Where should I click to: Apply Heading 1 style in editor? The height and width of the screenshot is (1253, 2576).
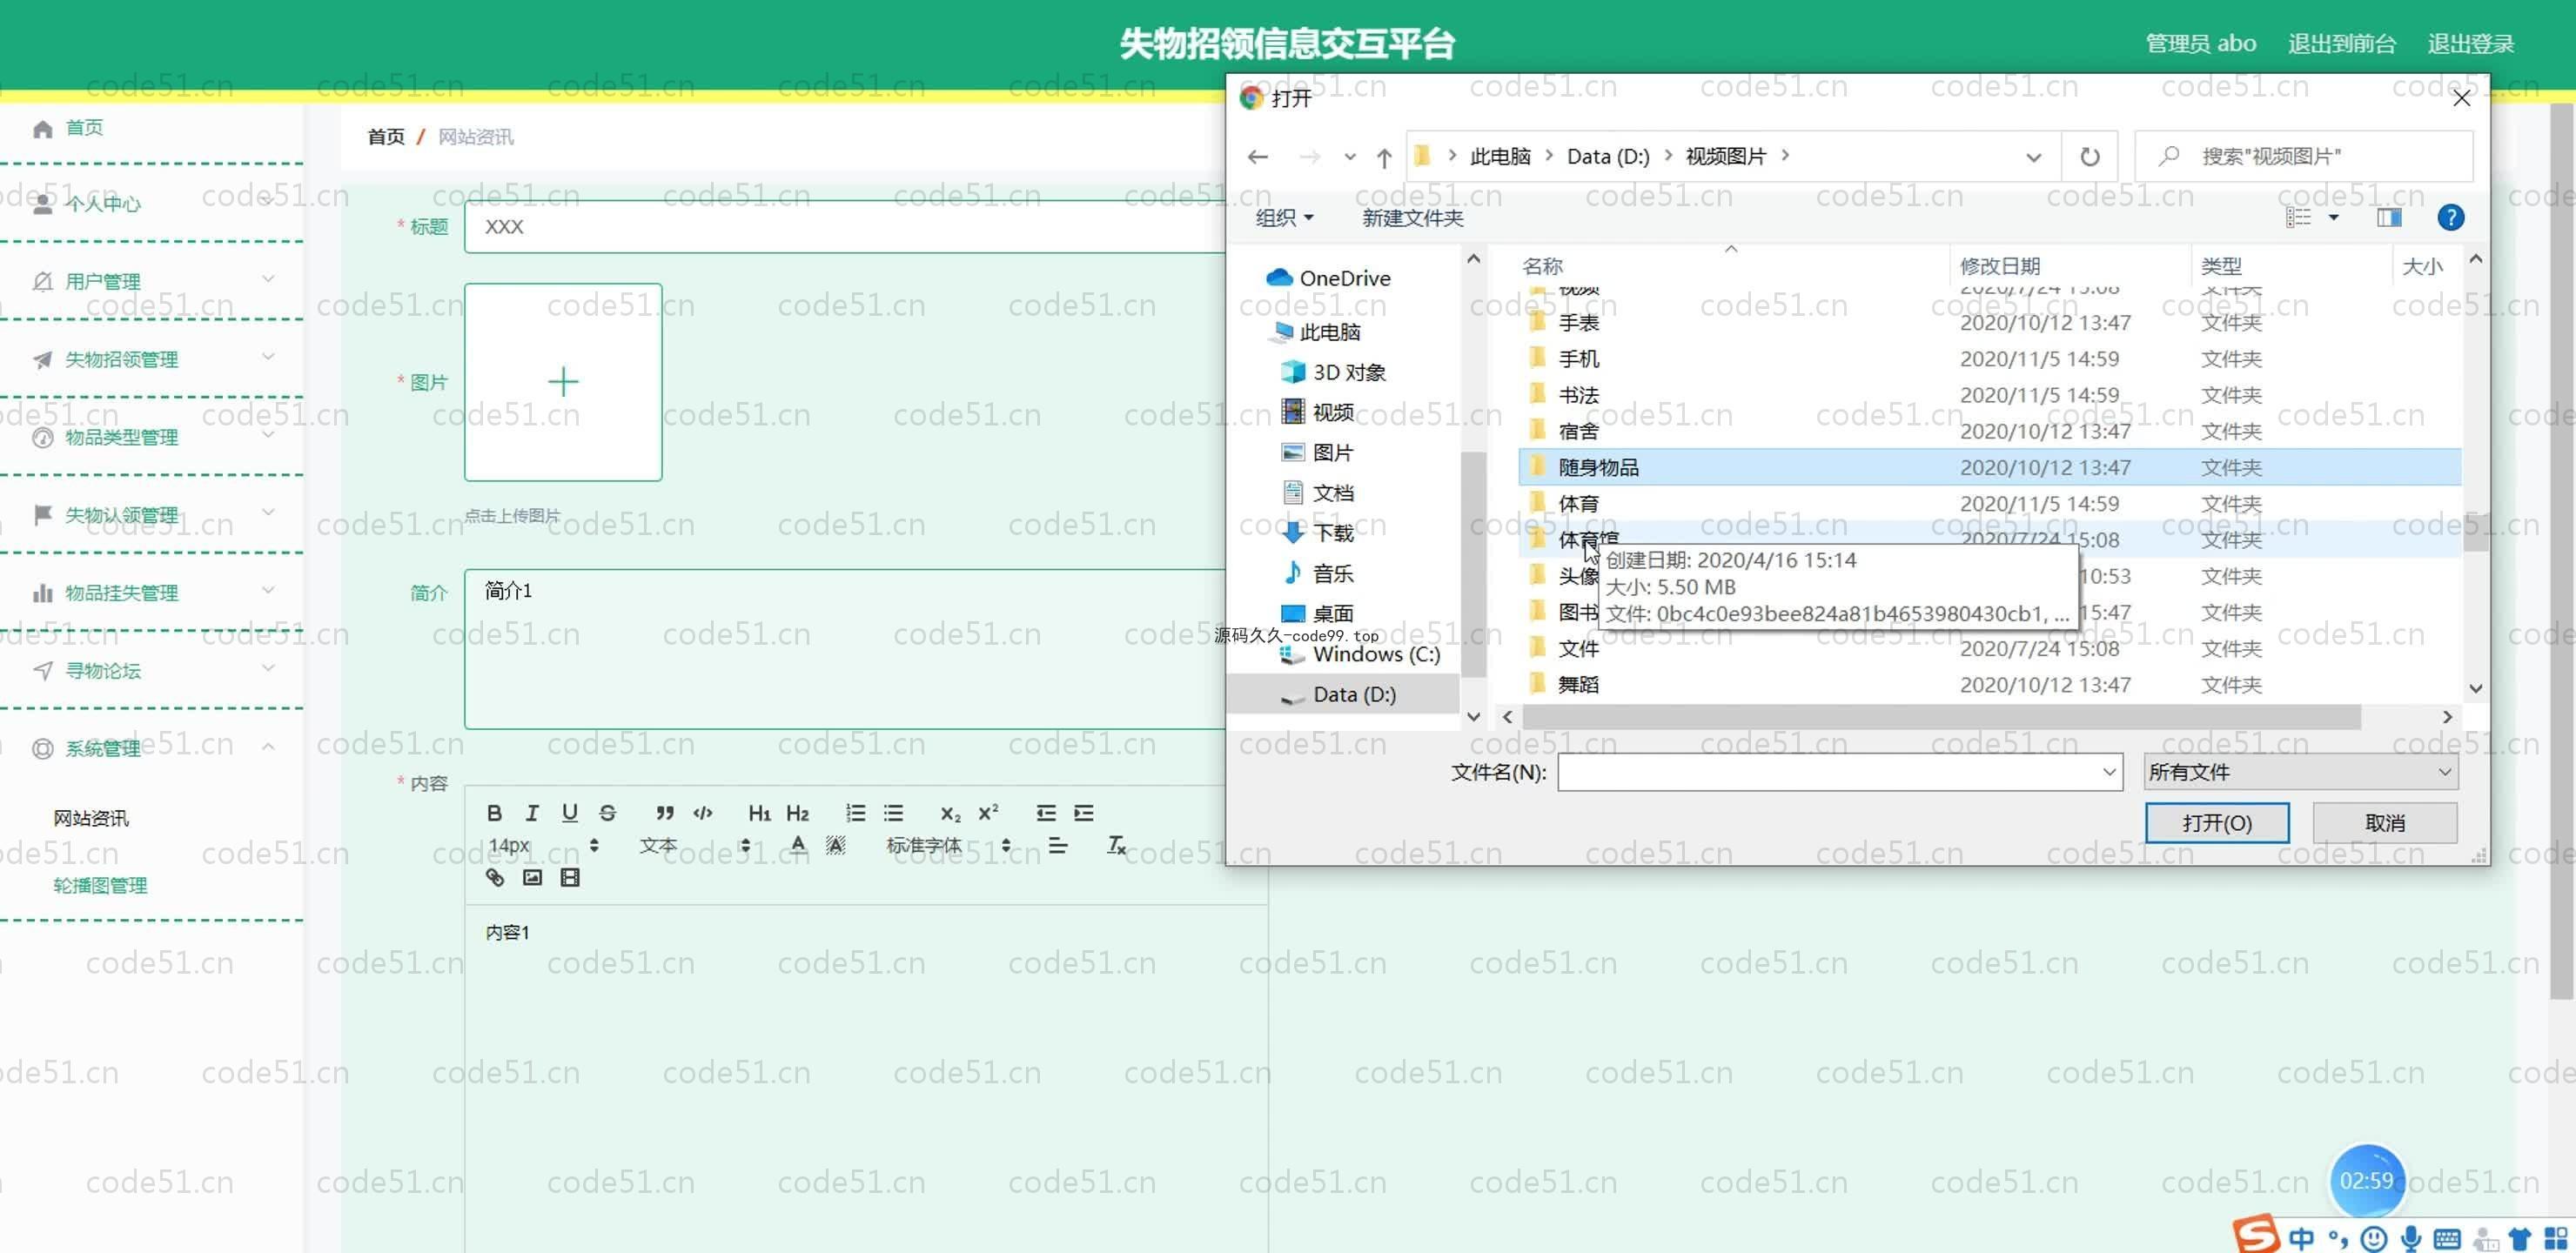point(759,813)
